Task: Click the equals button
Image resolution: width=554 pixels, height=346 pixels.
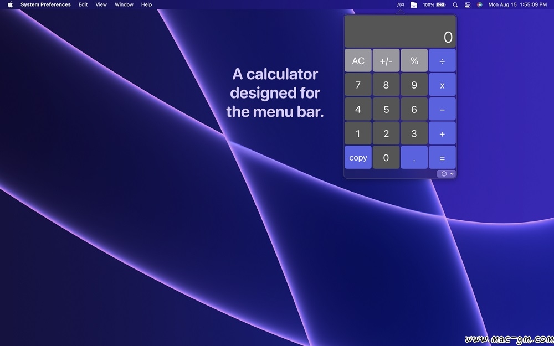Action: point(442,157)
